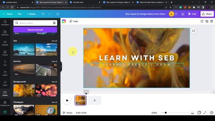Toggle the timeline view icon
Screen dimensions: 215x121
coord(192,113)
